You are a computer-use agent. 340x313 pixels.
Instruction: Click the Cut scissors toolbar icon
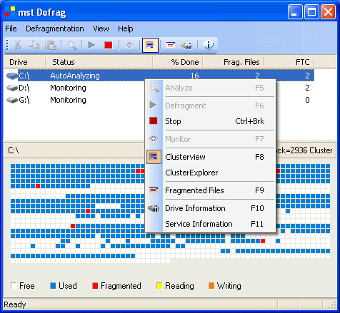click(x=17, y=45)
